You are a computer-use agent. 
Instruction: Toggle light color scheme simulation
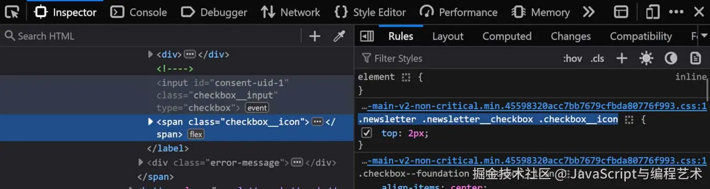(646, 58)
